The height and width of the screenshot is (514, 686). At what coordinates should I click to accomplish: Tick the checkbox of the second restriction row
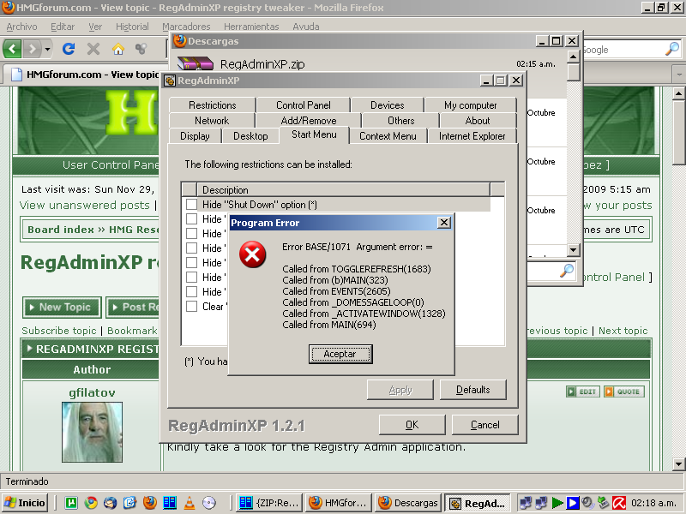point(191,219)
